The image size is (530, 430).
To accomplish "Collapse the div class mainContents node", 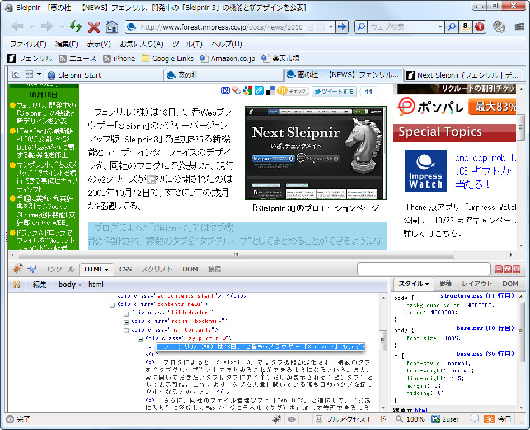I will coord(126,331).
